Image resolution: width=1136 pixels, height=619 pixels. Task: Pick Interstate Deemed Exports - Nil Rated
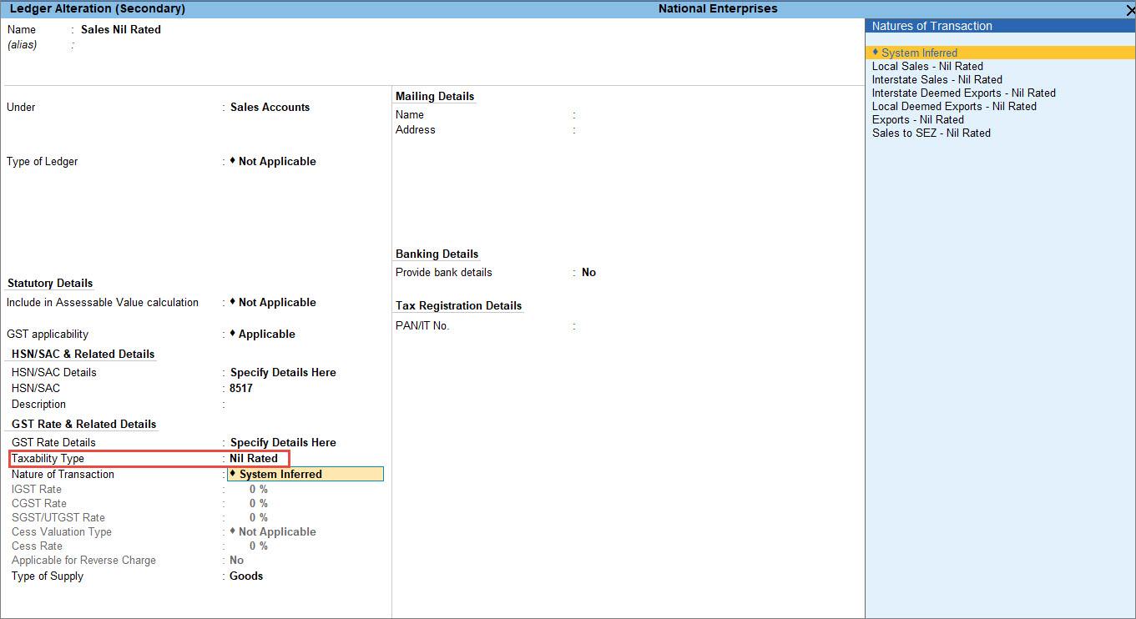[x=963, y=93]
